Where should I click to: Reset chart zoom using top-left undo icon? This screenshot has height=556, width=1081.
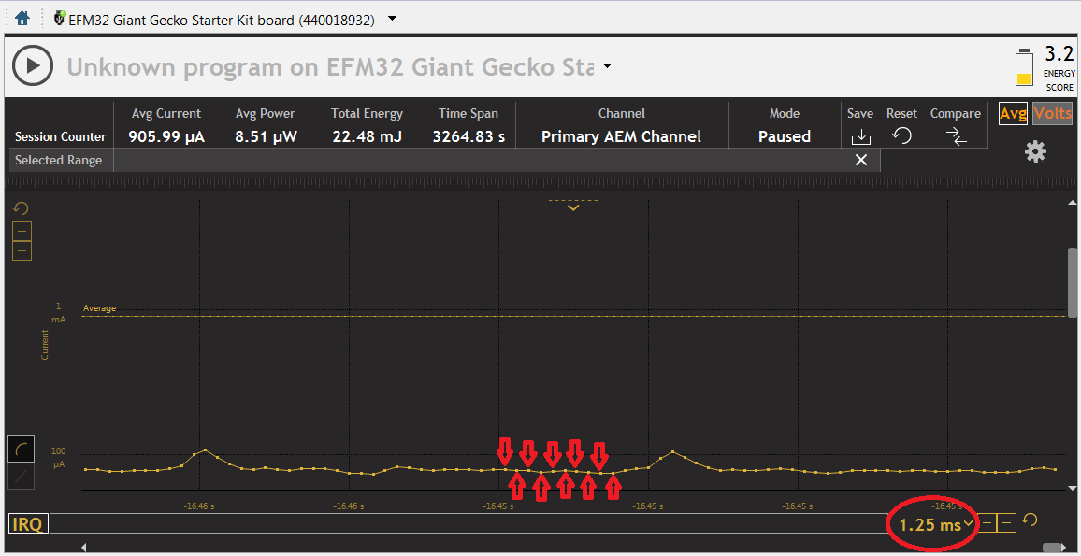tap(21, 207)
